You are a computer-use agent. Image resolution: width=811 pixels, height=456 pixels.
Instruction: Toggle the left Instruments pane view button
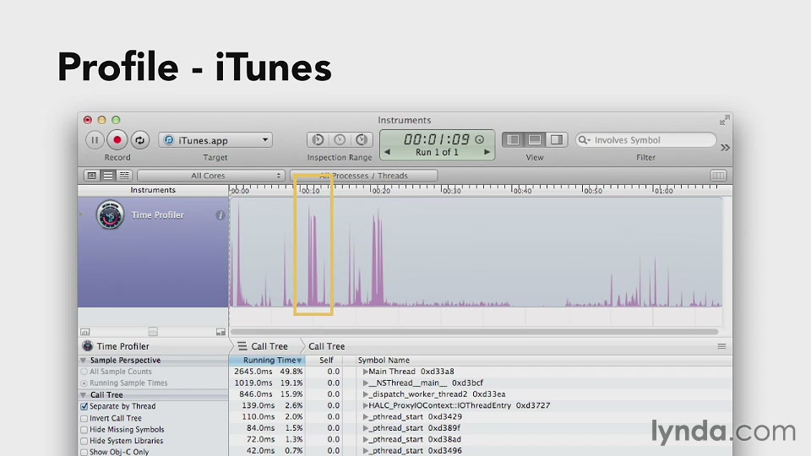pos(513,139)
